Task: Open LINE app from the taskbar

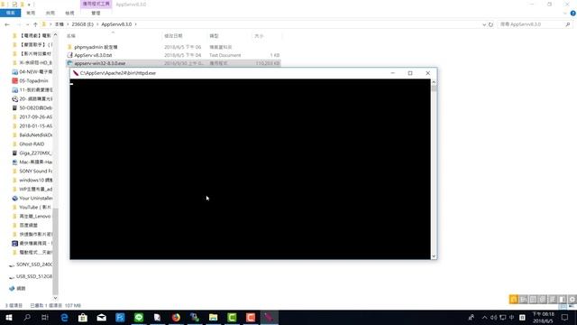Action: 139,317
